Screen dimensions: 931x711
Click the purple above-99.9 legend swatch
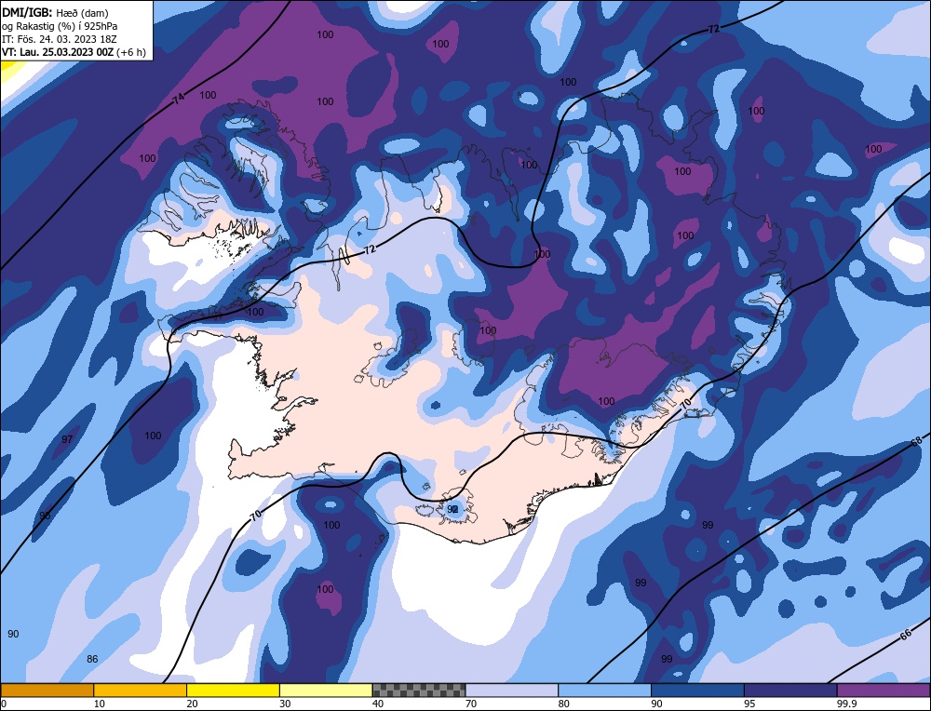(x=884, y=690)
